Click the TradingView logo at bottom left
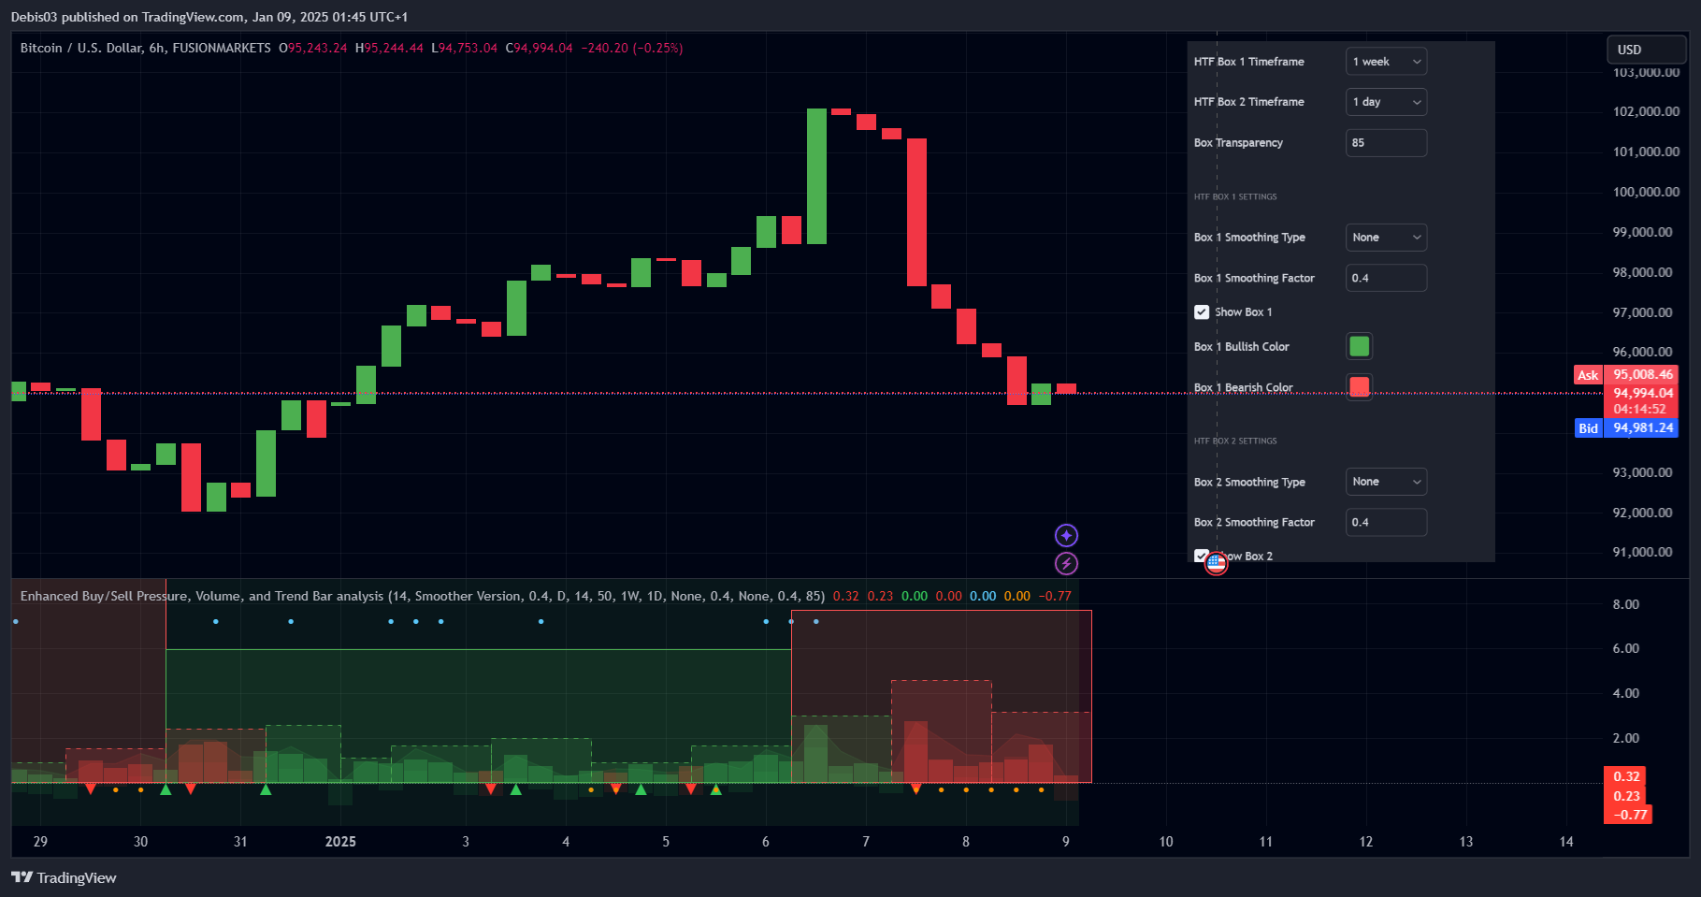This screenshot has height=897, width=1701. (x=64, y=877)
